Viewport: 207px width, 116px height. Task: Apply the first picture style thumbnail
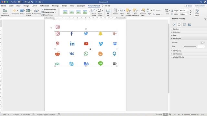point(65,12)
